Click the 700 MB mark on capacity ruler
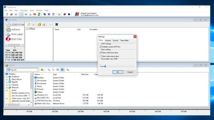The image size is (214, 120). coord(184,111)
